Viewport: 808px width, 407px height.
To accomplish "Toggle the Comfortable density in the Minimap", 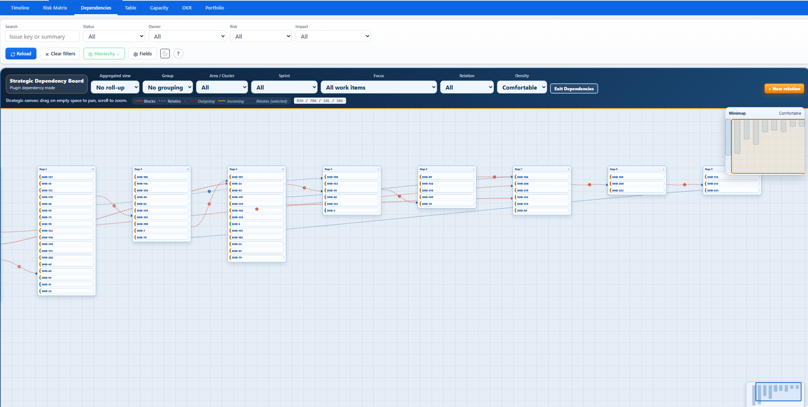I will coord(790,113).
